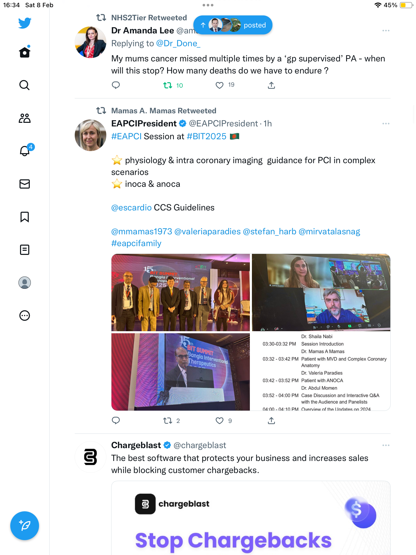Like the EAPCIPresident tweet
Screen dimensions: 416x555
click(x=220, y=421)
